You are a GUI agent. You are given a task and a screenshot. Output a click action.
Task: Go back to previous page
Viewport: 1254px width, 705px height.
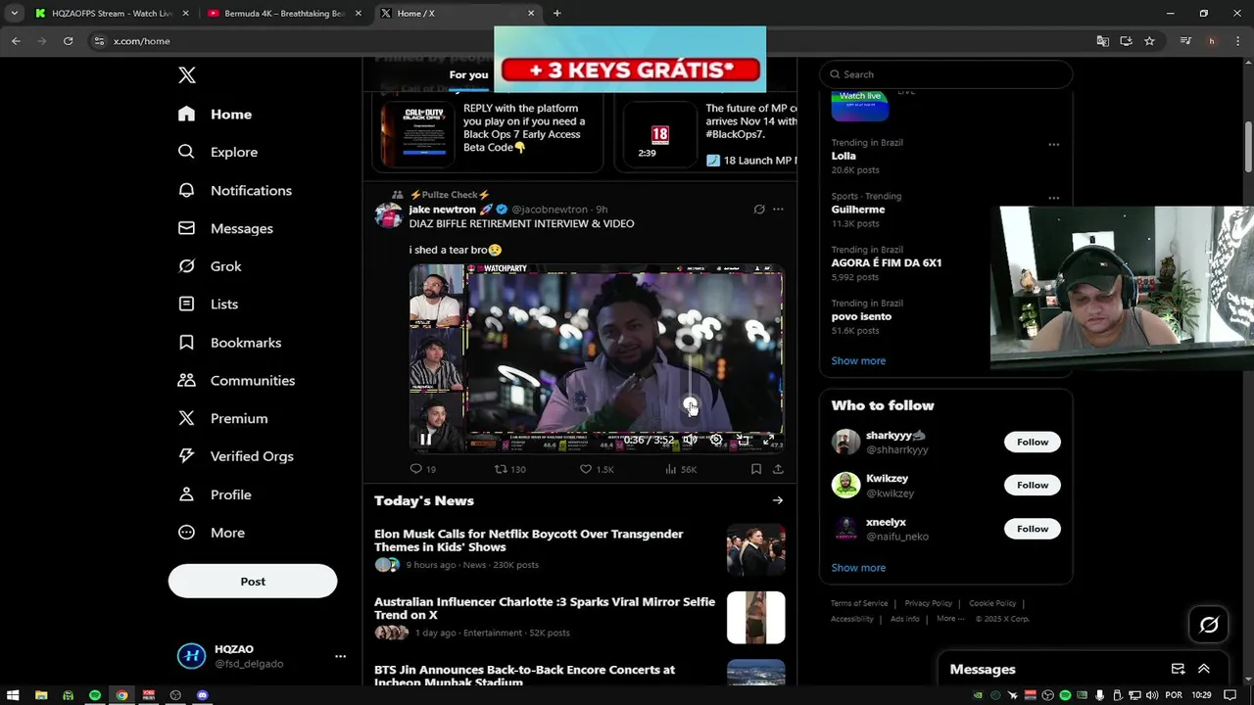coord(16,41)
